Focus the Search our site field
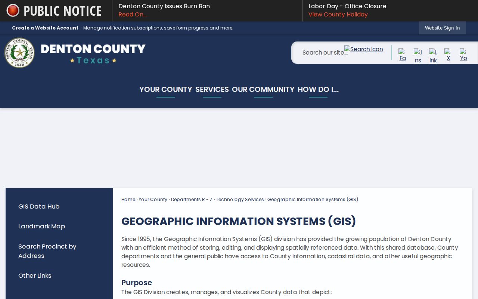This screenshot has width=478, height=299. pyautogui.click(x=323, y=53)
